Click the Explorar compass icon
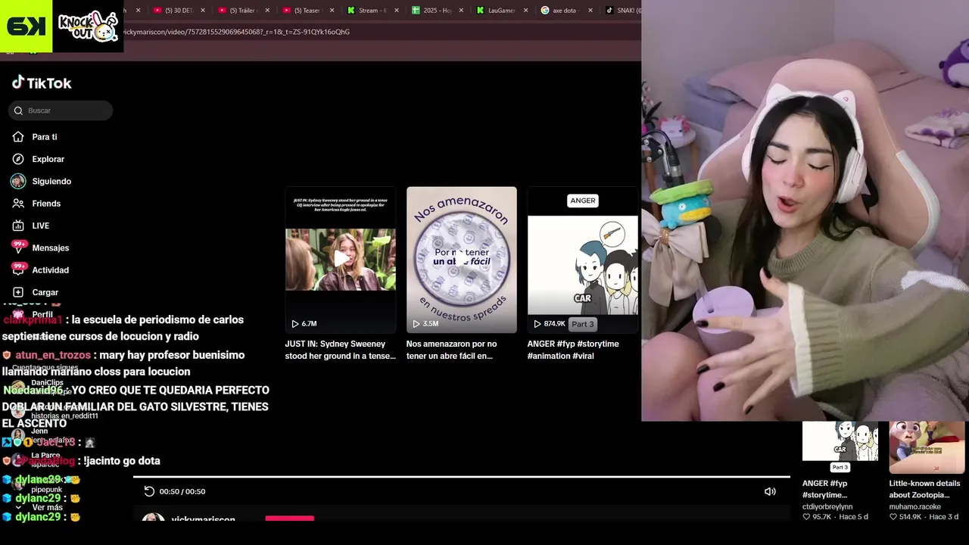The width and height of the screenshot is (969, 545). [18, 159]
